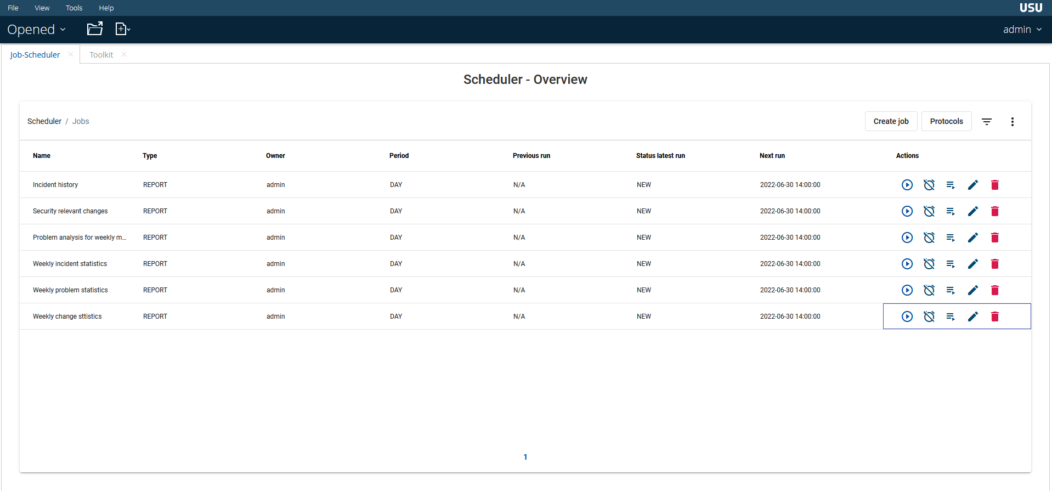Run Security relevant changes job now
1052x492 pixels.
pos(907,211)
